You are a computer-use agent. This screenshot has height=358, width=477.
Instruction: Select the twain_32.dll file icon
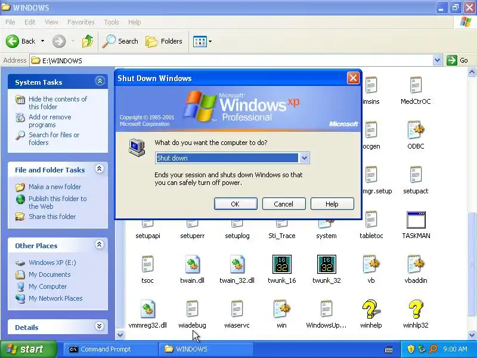(x=237, y=264)
